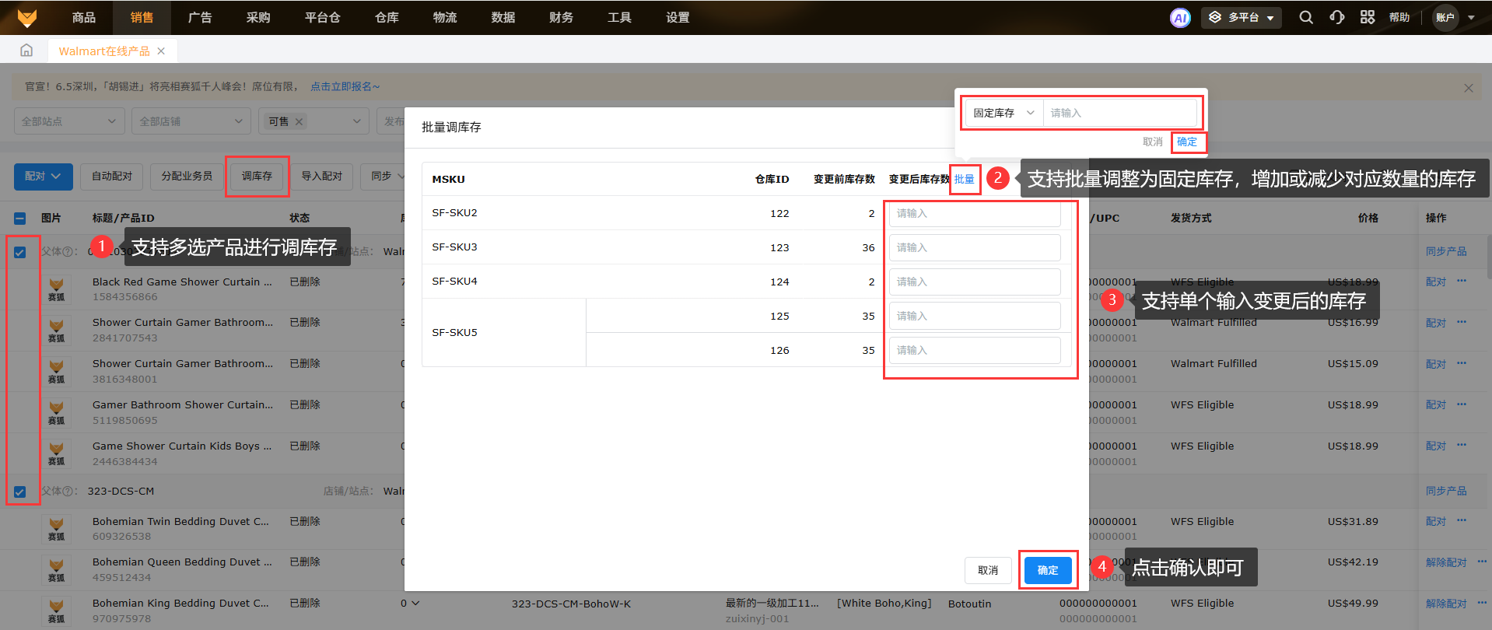
Task: Open the Black Red Game Shower Curtain thumbnail
Action: 56,289
